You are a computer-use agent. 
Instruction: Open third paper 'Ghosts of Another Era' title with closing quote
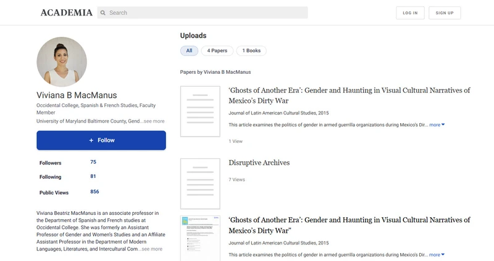click(350, 225)
